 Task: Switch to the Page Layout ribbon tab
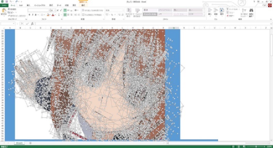click(40, 5)
